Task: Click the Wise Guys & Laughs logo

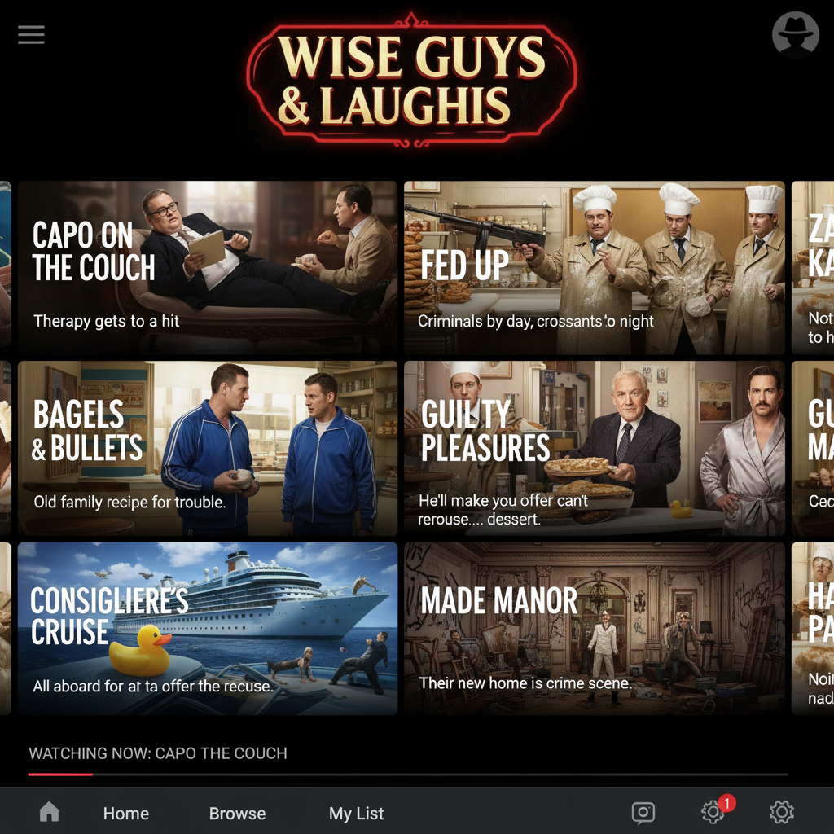Action: [412, 81]
